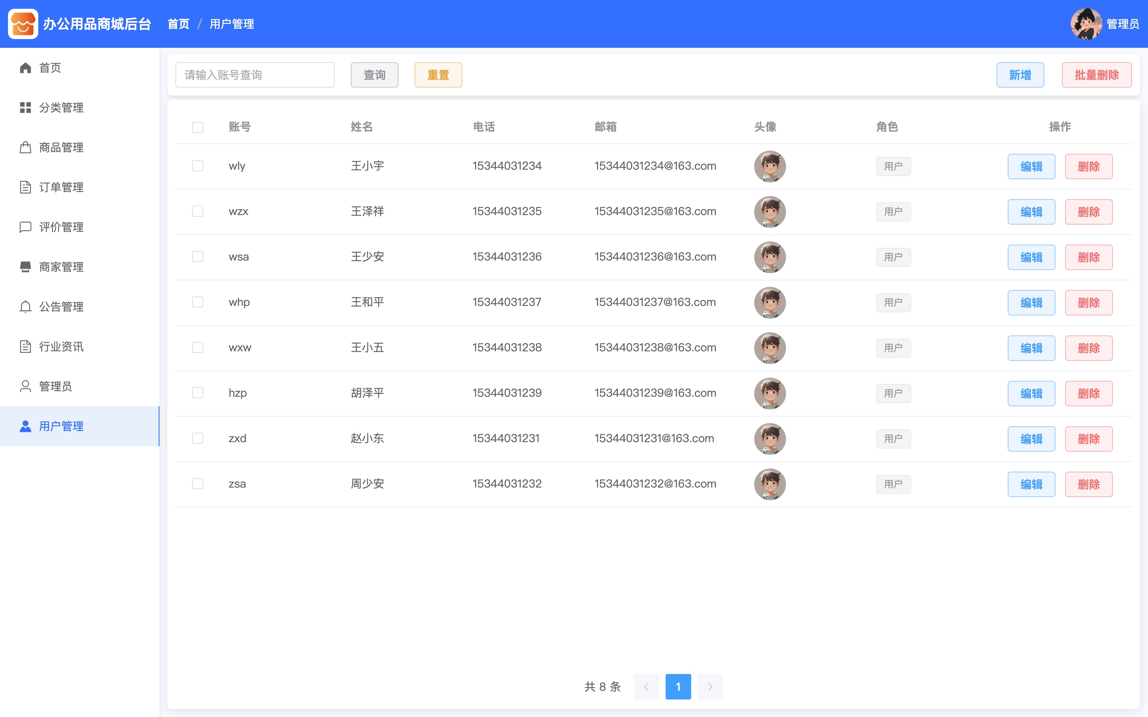Open the 管理员 account dropdown label
Image resolution: width=1148 pixels, height=717 pixels.
click(1123, 24)
